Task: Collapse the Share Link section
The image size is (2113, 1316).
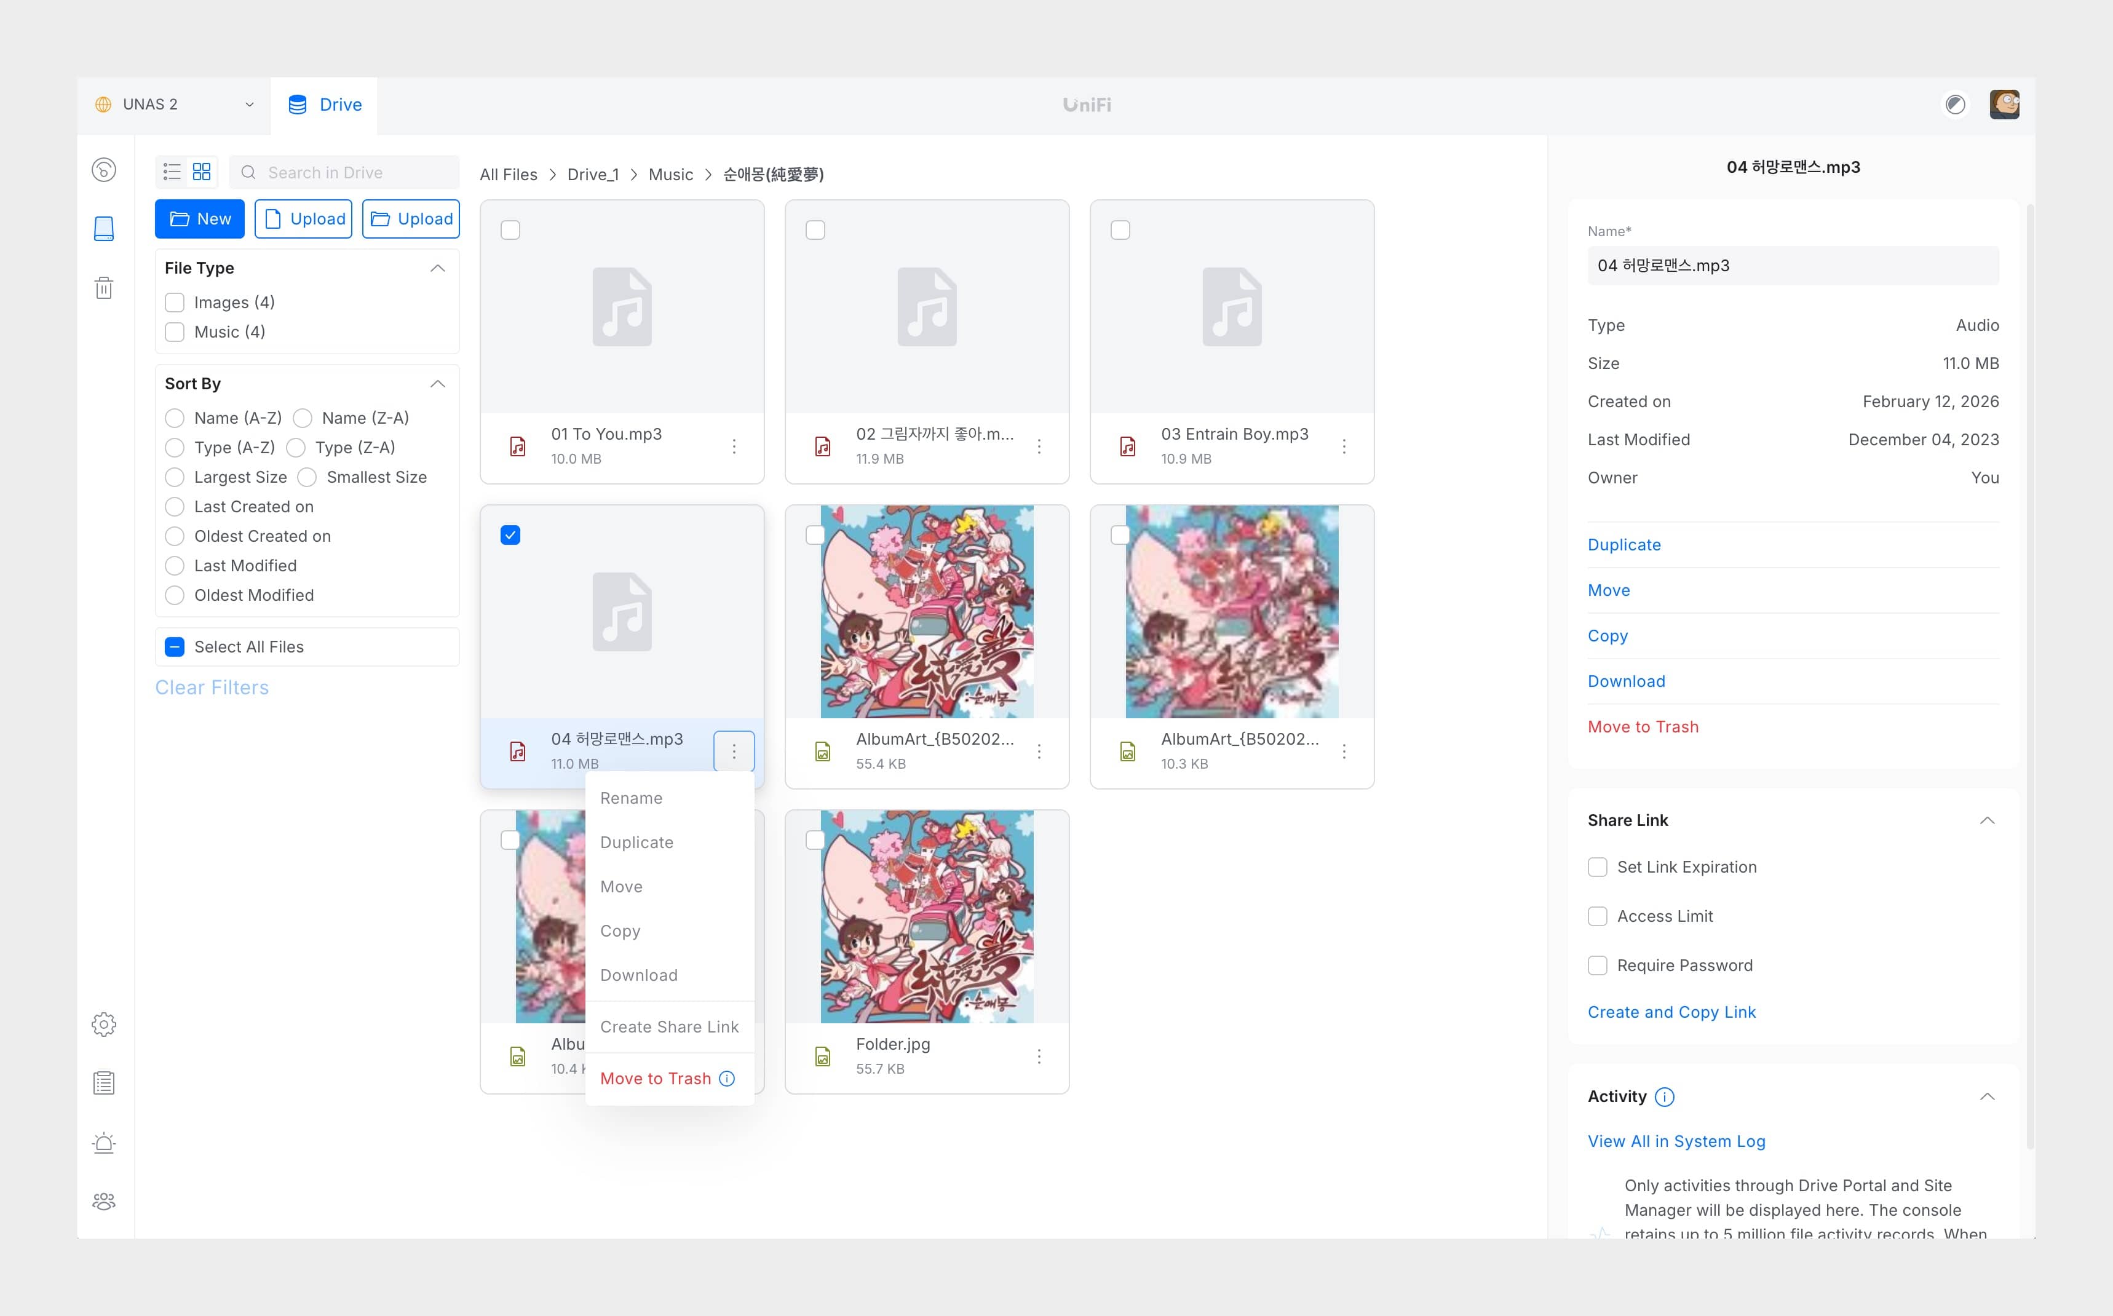Action: pyautogui.click(x=1987, y=820)
